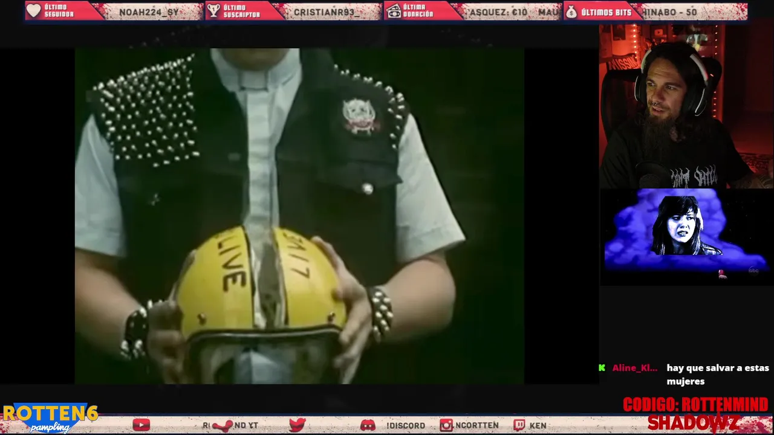Click the ROTTEN6 pampling logo

pos(50,418)
